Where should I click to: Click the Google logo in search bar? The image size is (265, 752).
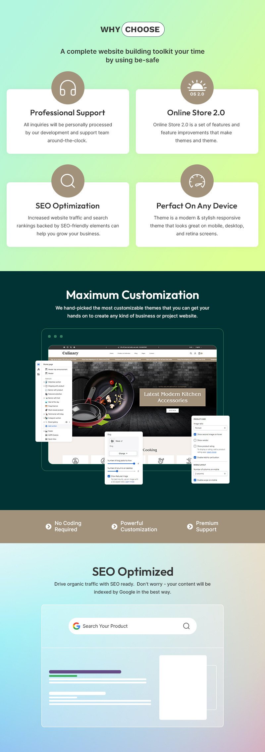coord(77,626)
